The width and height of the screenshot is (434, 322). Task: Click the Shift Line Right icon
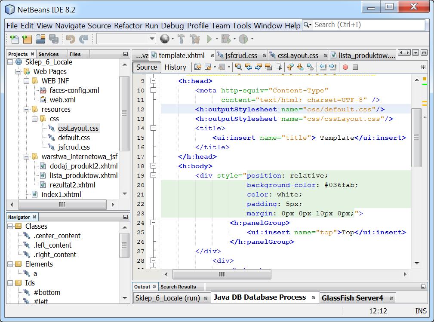tap(333, 67)
